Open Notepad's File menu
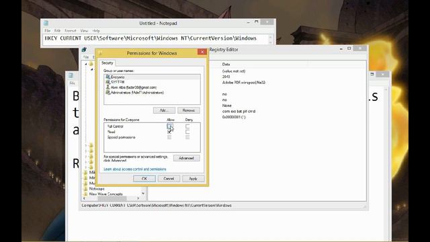The width and height of the screenshot is (430, 242). coord(48,31)
